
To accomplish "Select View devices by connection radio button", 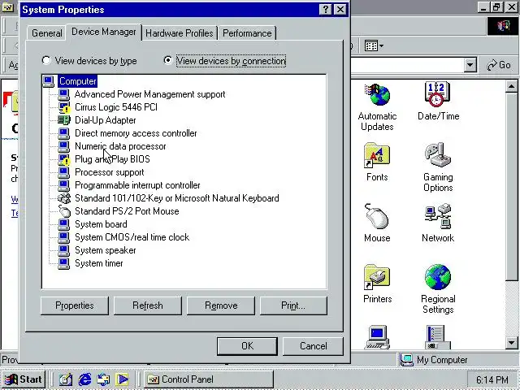I will (x=168, y=60).
